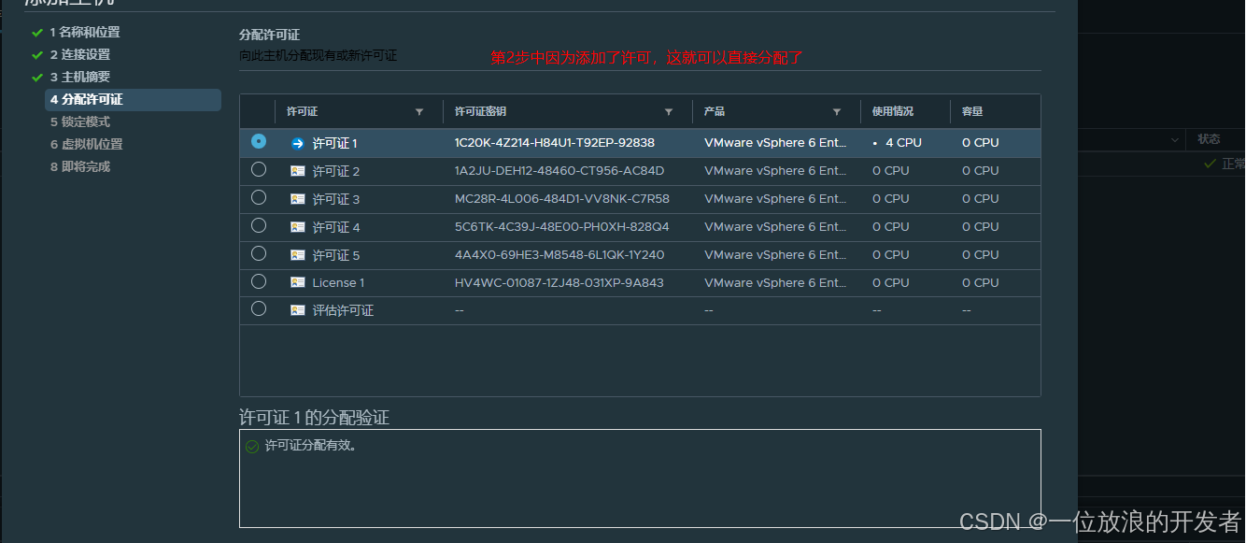Click the 评估许可证 name text
The image size is (1246, 543).
pyautogui.click(x=343, y=310)
